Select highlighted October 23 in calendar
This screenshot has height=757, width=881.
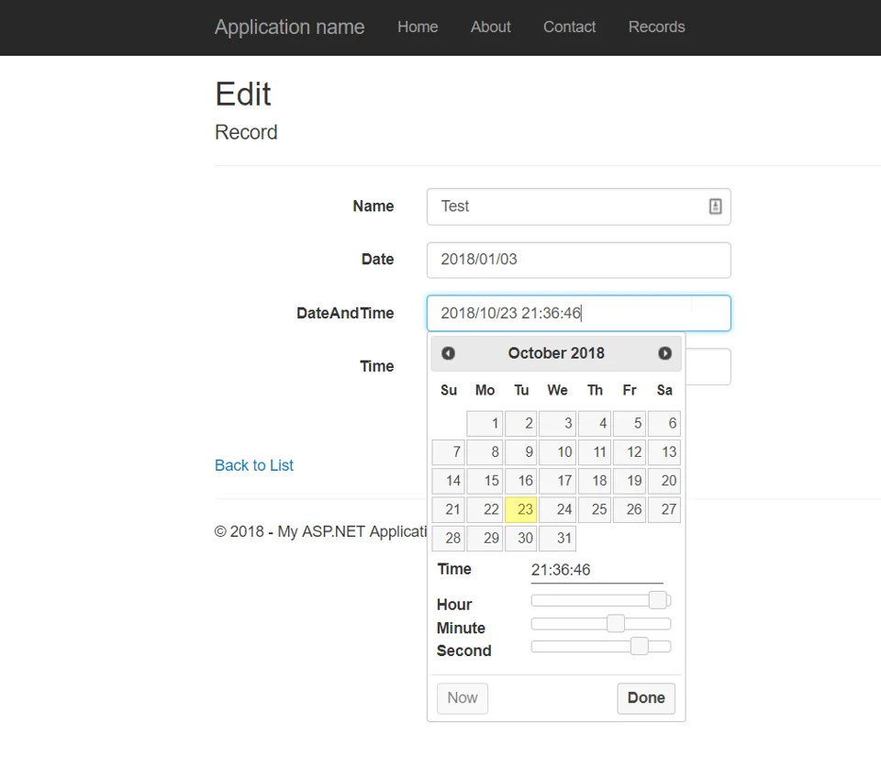tap(521, 509)
